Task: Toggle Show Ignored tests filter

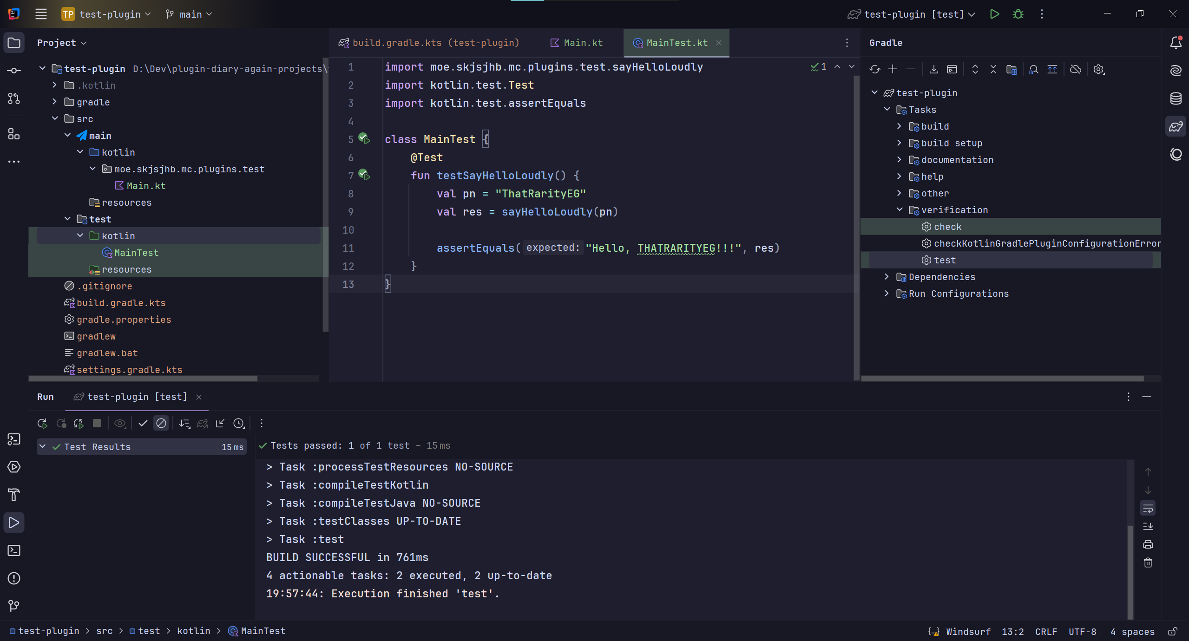Action: 161,424
